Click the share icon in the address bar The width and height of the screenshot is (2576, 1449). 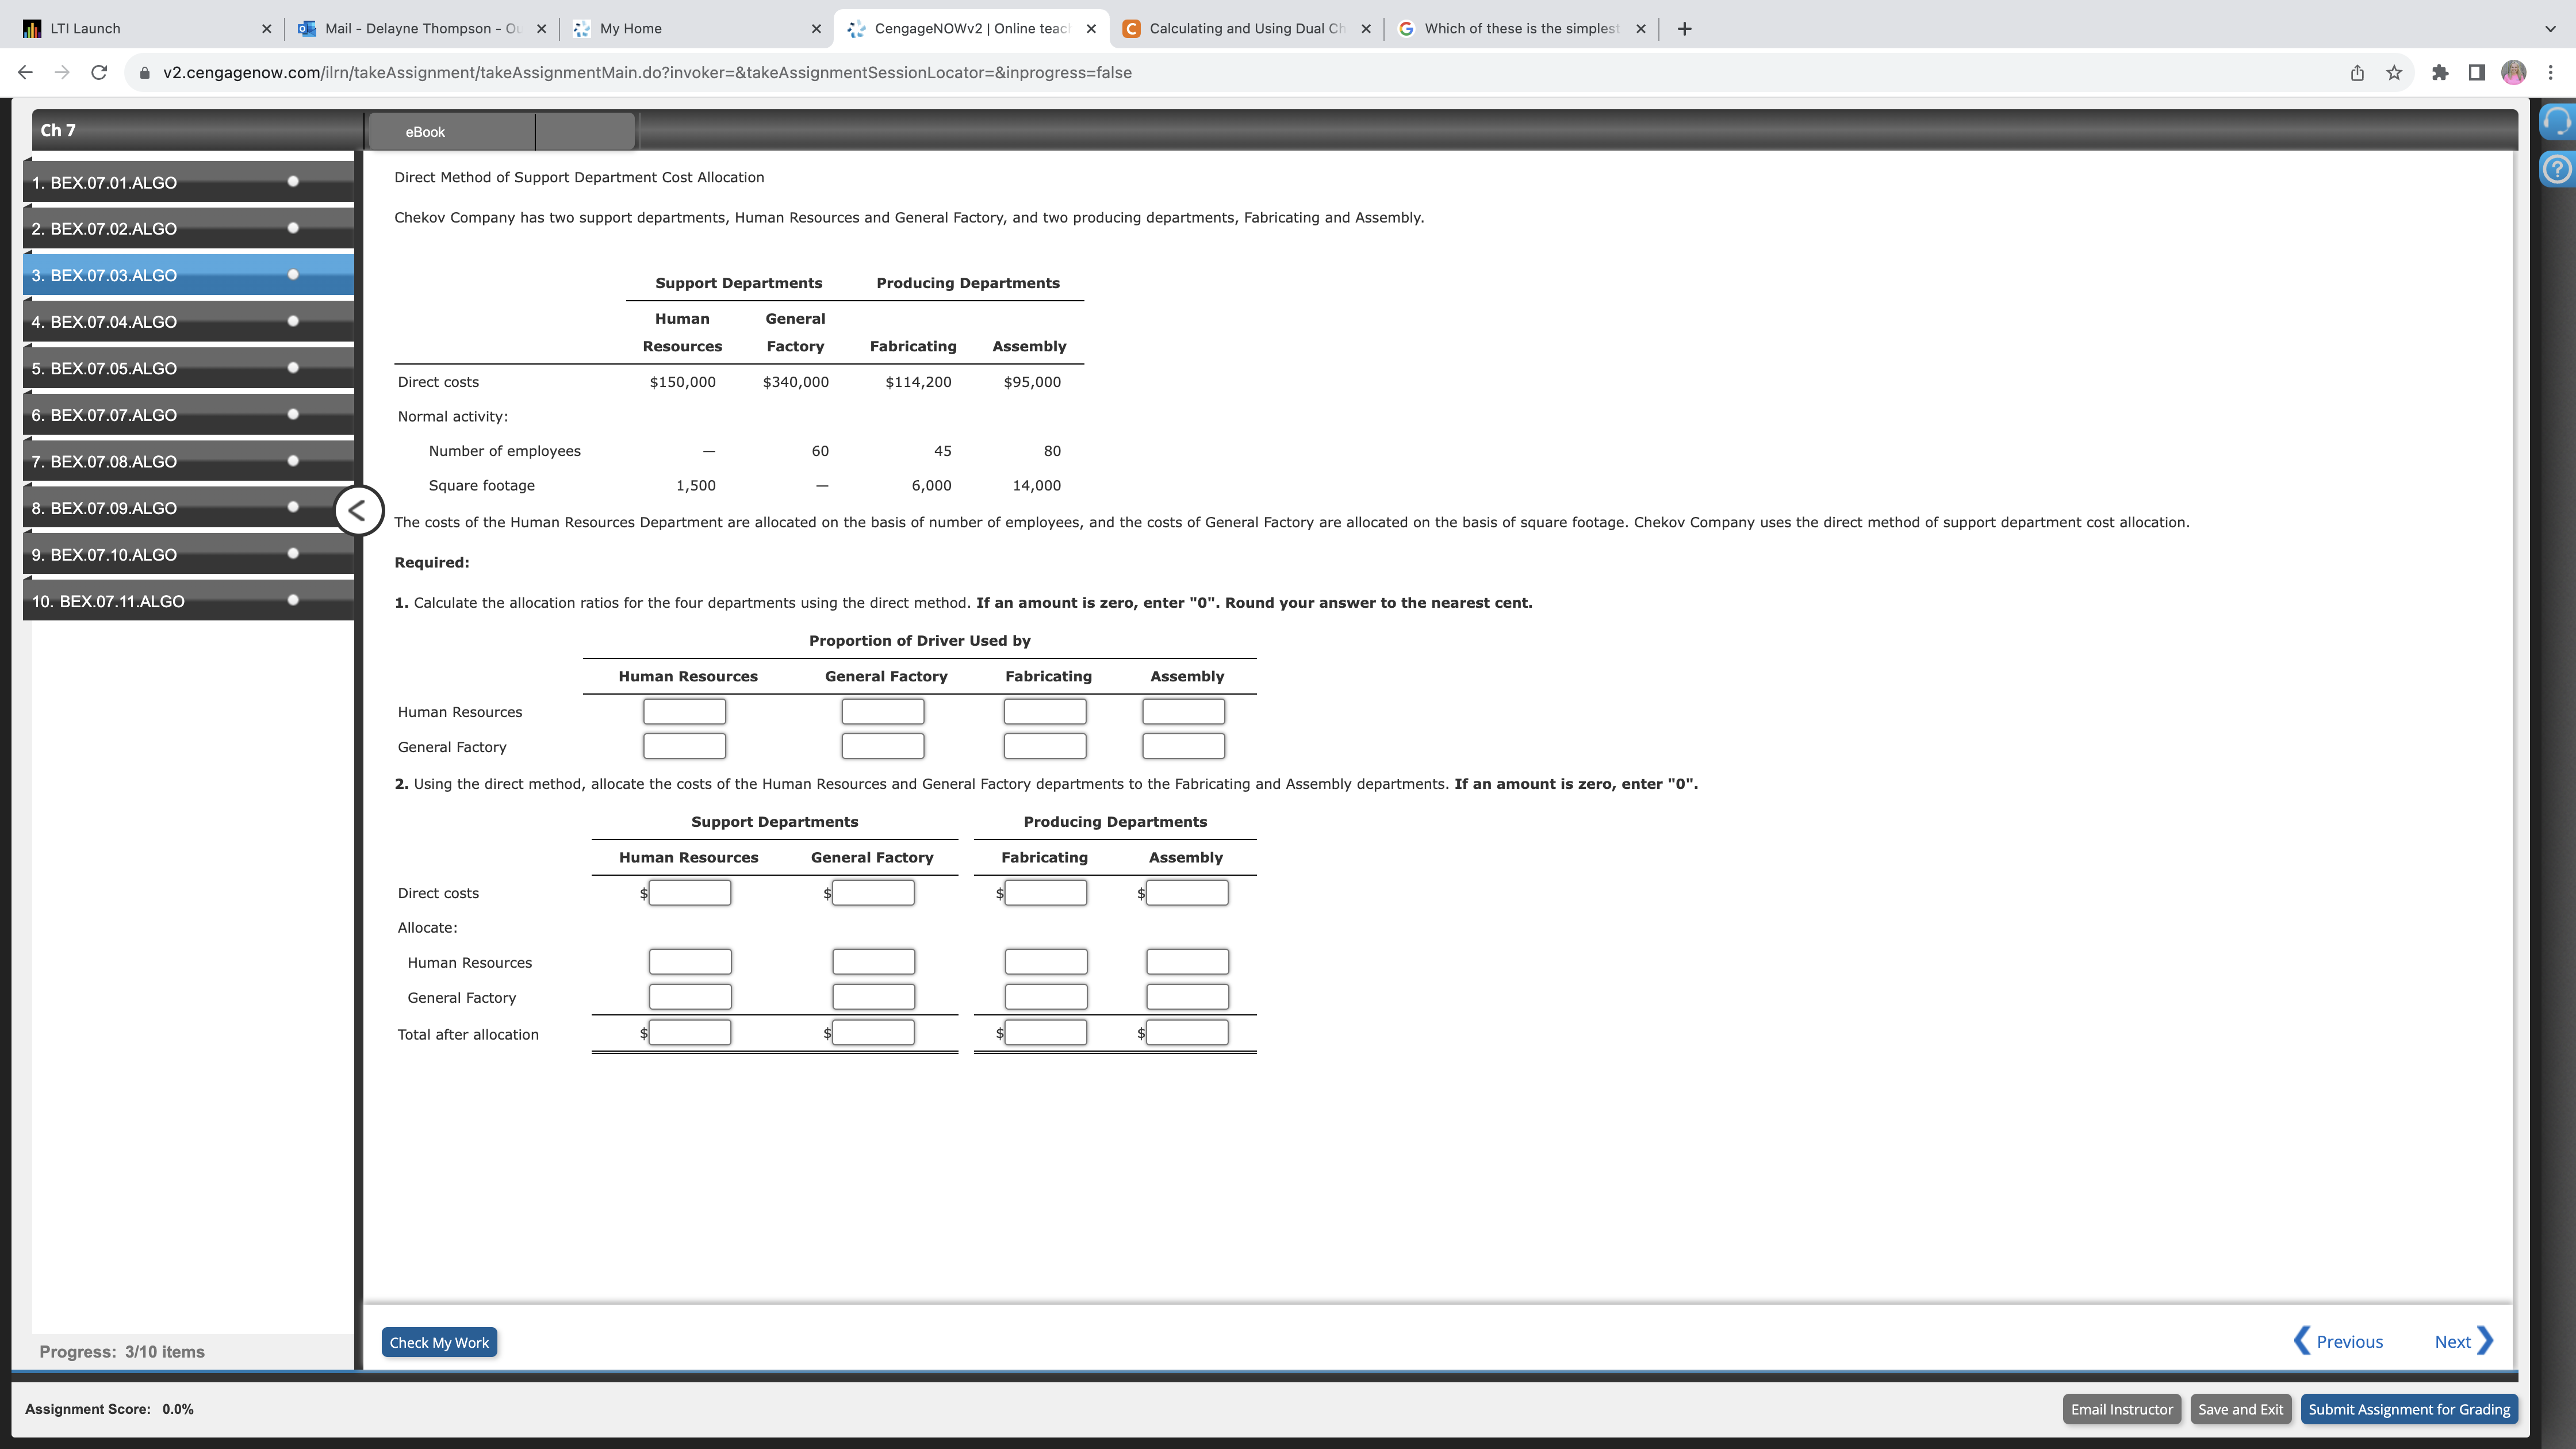coord(2356,72)
